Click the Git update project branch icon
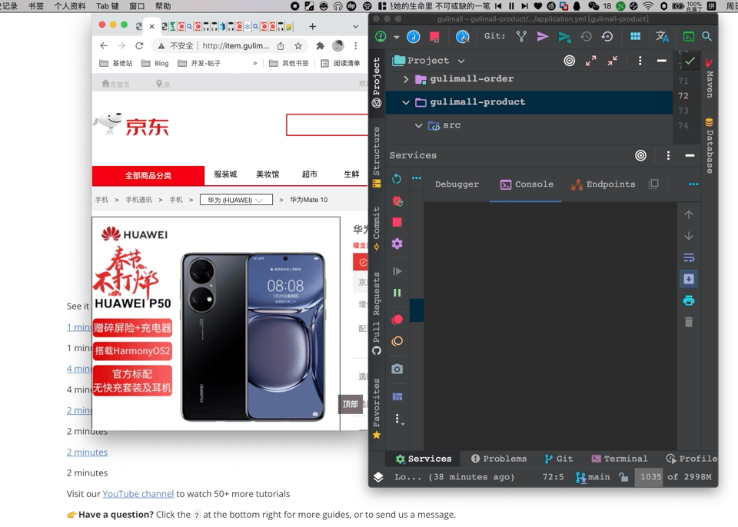Screen dimensions: 738x527 (x=521, y=36)
